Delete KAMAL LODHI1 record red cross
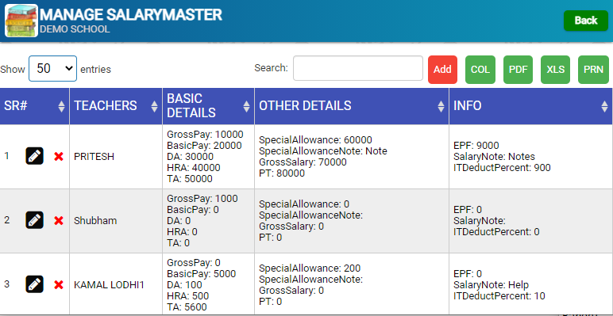The image size is (613, 316). pyautogui.click(x=59, y=285)
